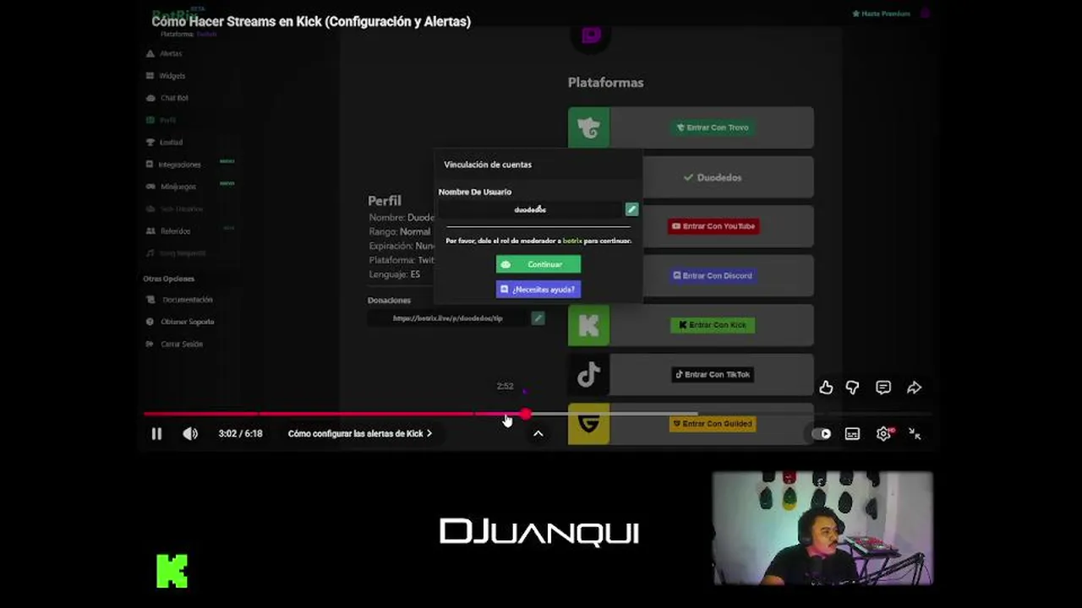This screenshot has height=608, width=1082.
Task: Click Obtener Soporte question icon
Action: coord(151,322)
